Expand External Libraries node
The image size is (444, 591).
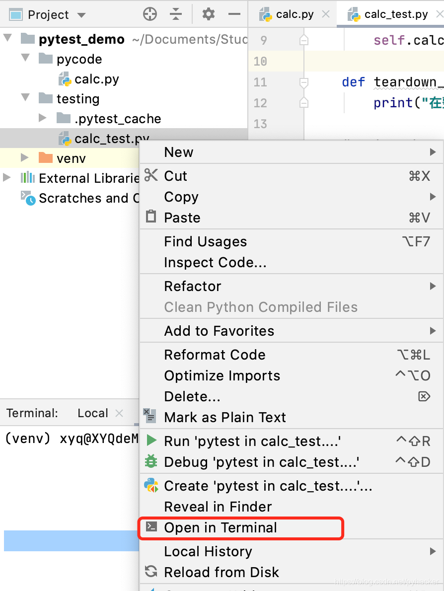pos(6,178)
